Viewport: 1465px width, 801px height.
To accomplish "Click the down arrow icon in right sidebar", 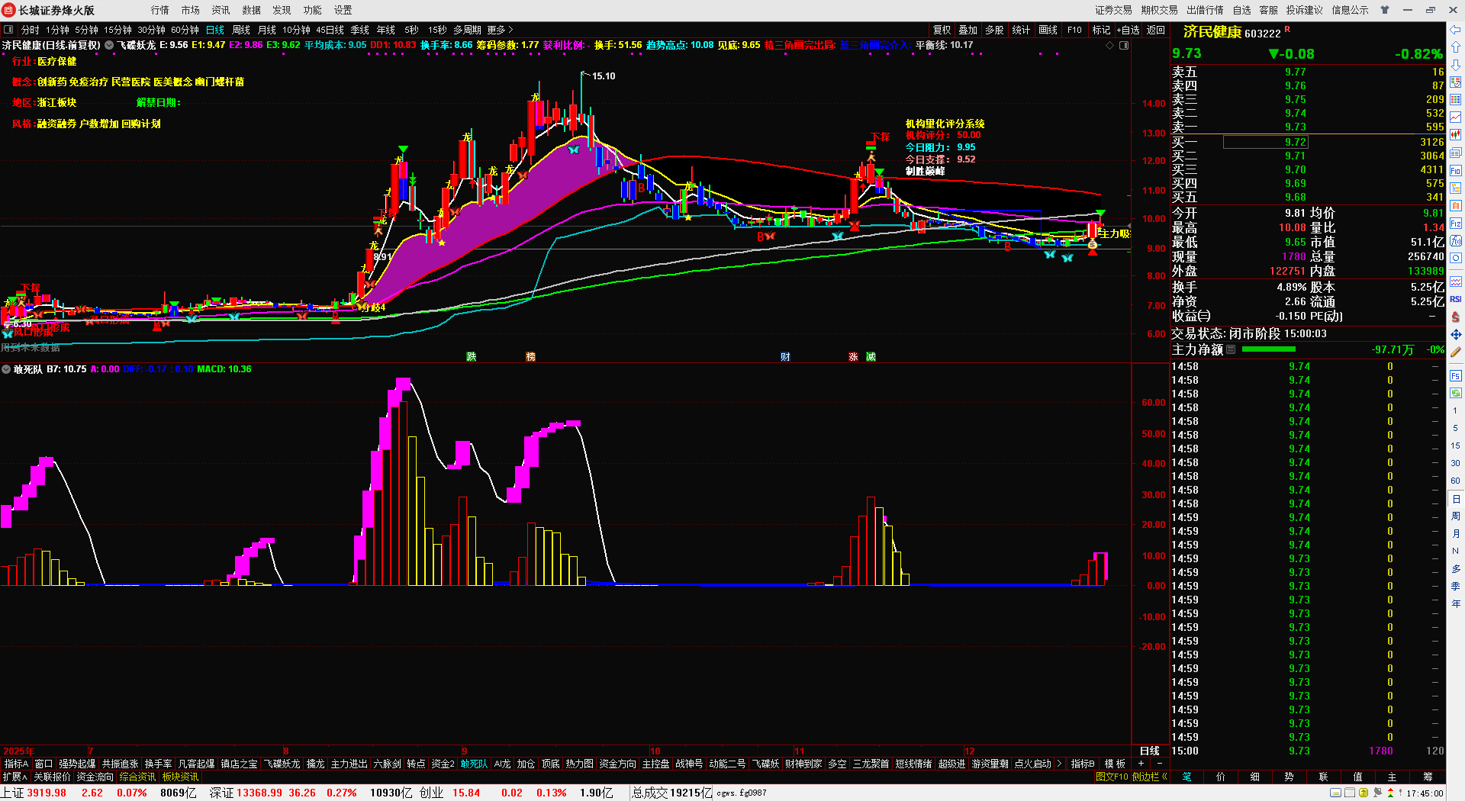I will (1456, 65).
